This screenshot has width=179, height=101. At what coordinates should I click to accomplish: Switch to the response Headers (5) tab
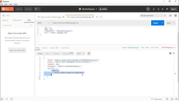coord(54,48)
